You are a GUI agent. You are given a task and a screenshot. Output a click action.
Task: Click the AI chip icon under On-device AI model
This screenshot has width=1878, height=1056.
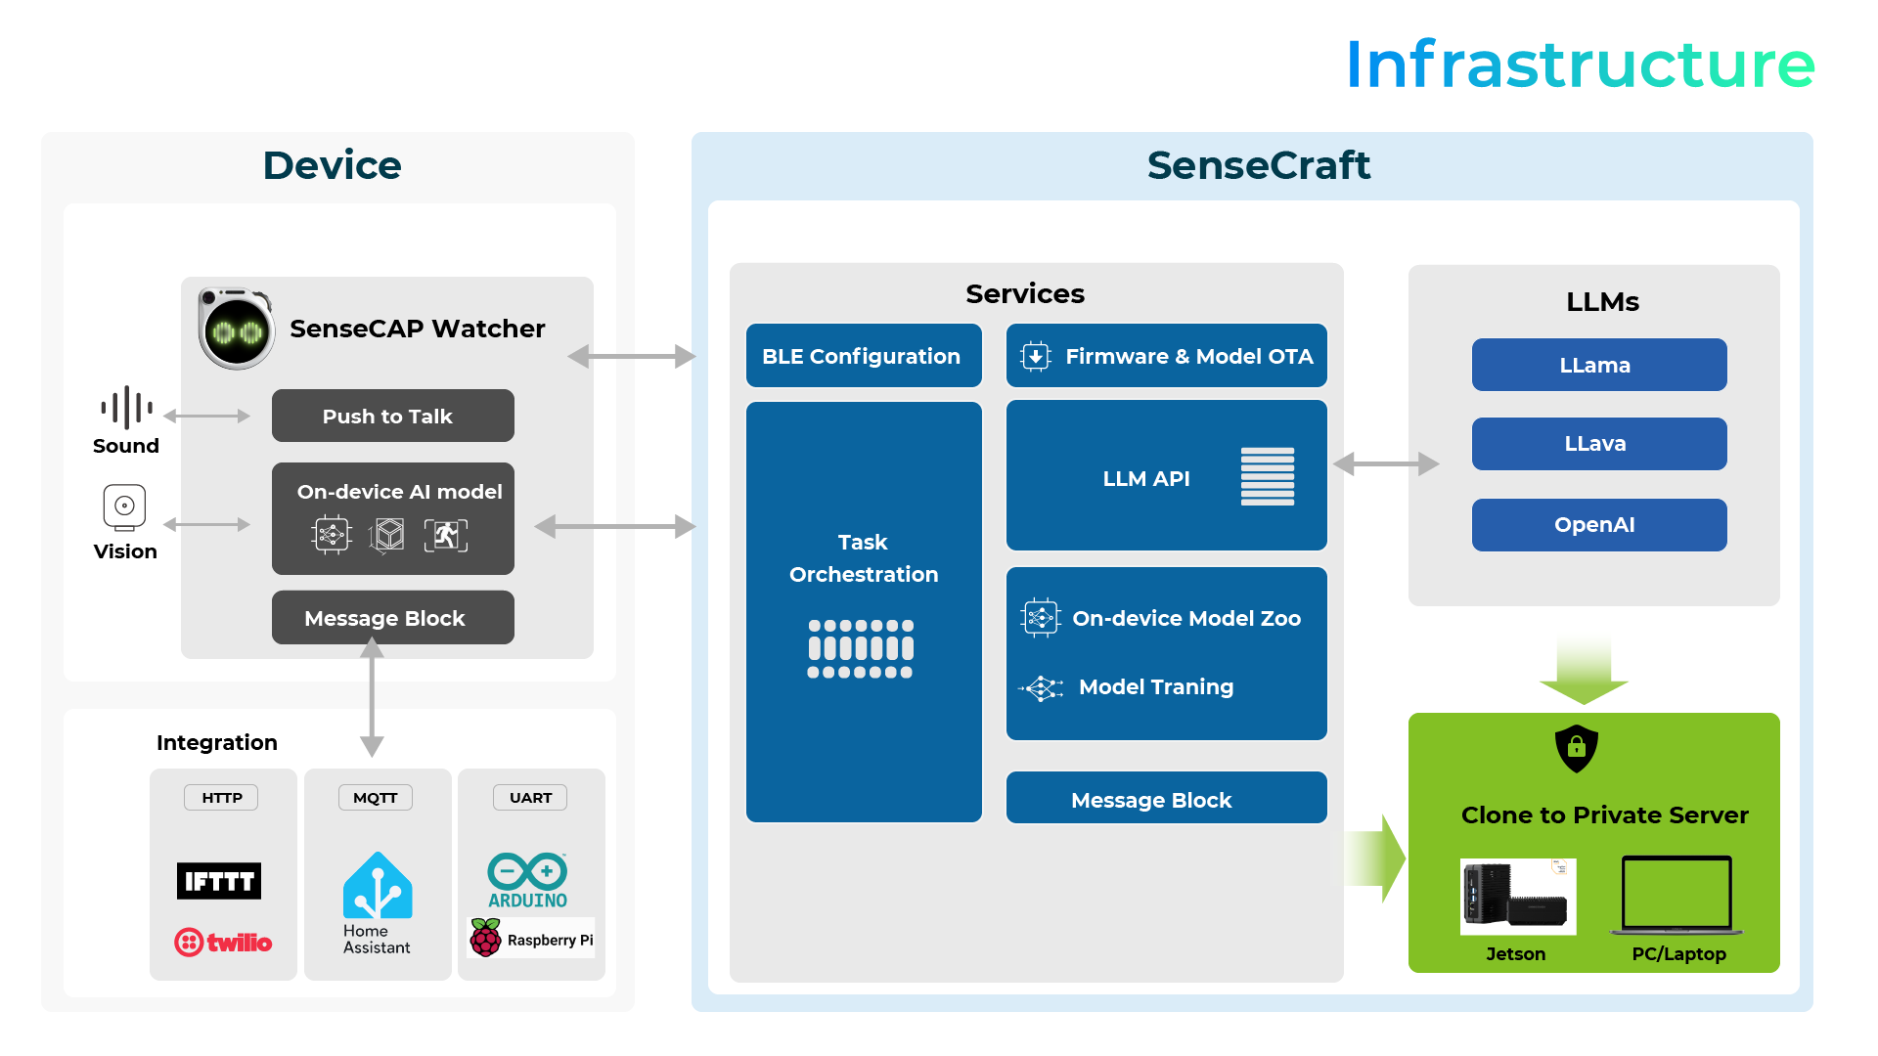click(332, 535)
